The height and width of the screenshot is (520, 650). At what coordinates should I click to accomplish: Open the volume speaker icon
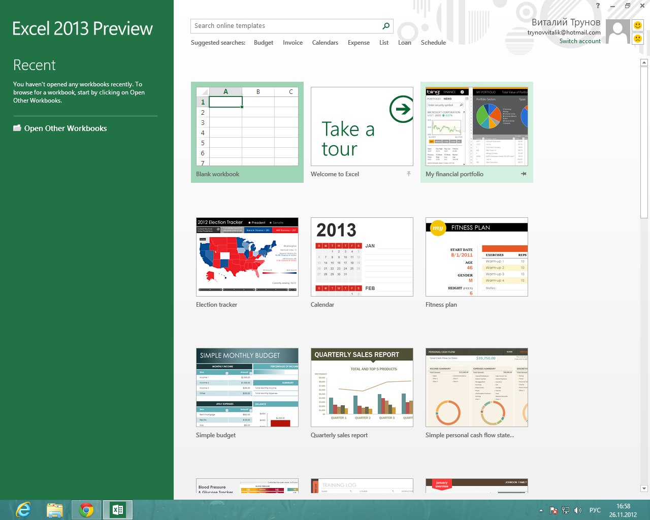577,510
